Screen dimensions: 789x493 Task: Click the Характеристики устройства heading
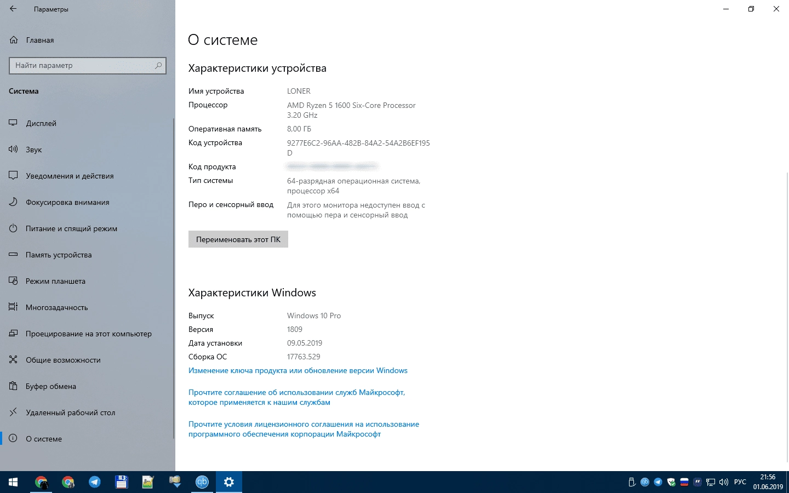tap(257, 68)
